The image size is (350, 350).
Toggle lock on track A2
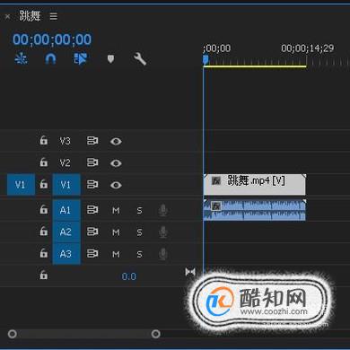tap(44, 231)
